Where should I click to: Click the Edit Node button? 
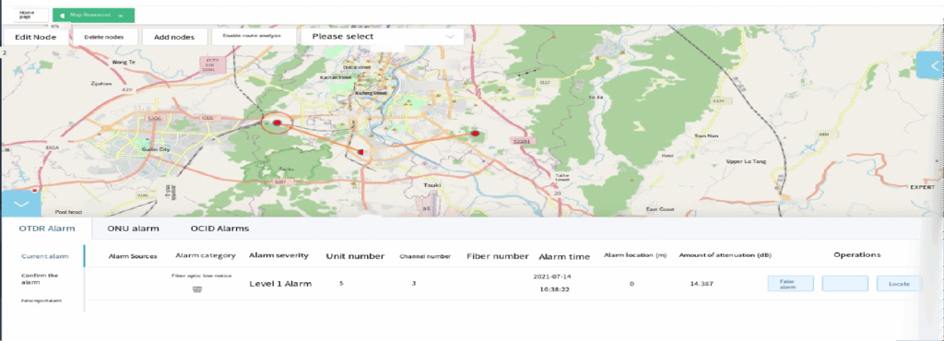[36, 37]
